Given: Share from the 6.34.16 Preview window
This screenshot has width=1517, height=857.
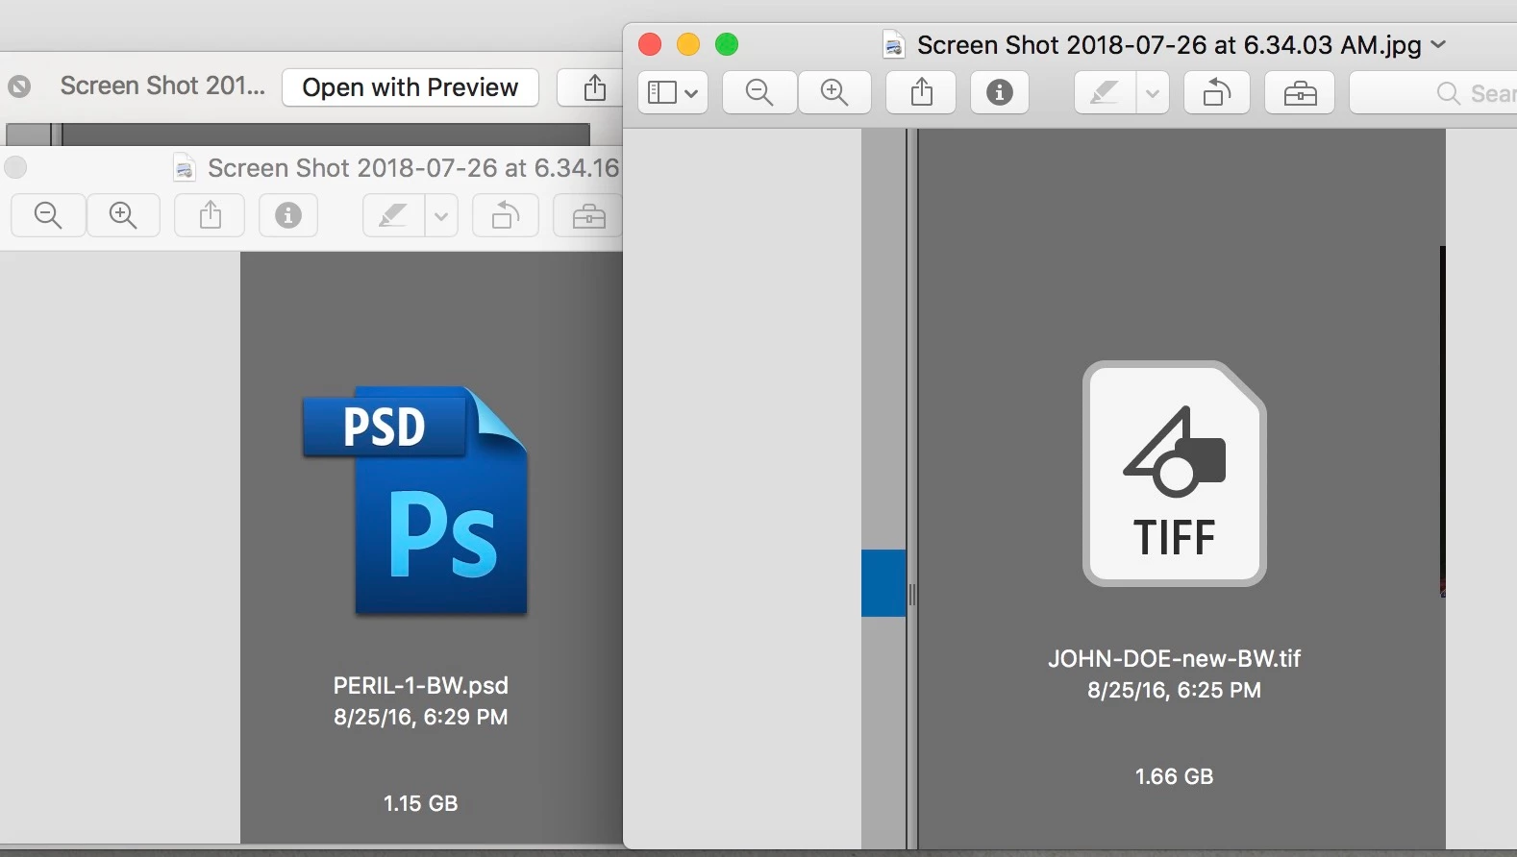Looking at the screenshot, I should coord(210,215).
